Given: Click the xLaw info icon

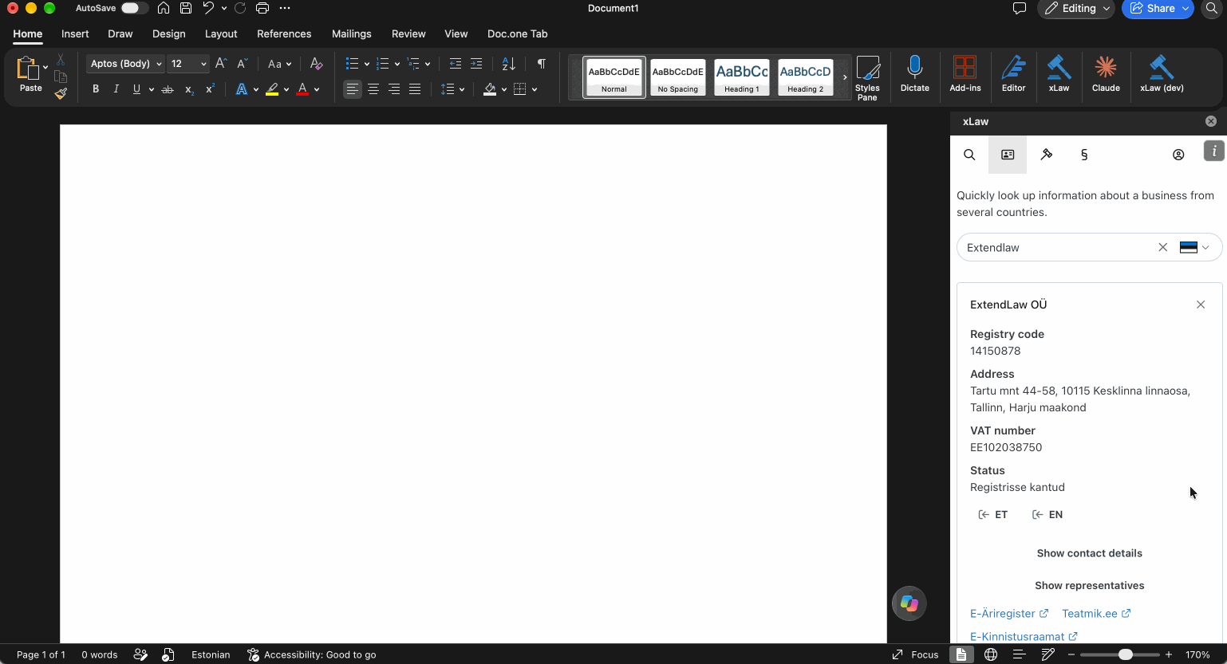Looking at the screenshot, I should click(1214, 151).
